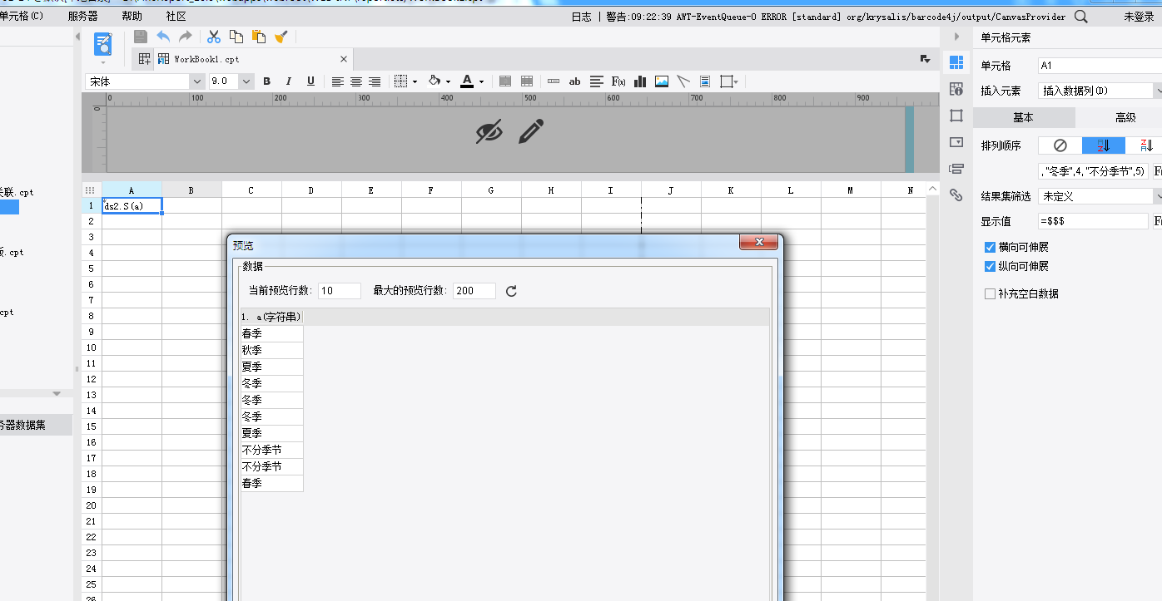Viewport: 1162px width, 601px height.
Task: Open widget settings panel icon
Action: tap(956, 142)
